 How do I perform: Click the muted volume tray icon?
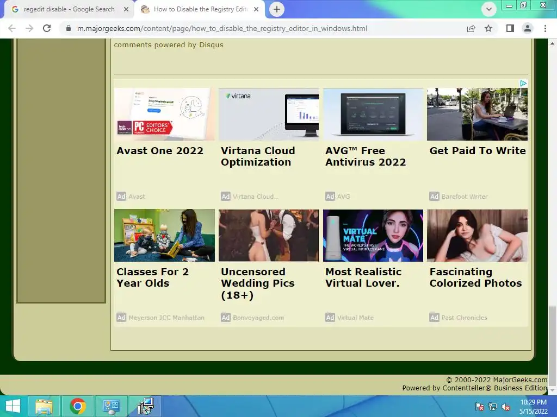[506, 407]
